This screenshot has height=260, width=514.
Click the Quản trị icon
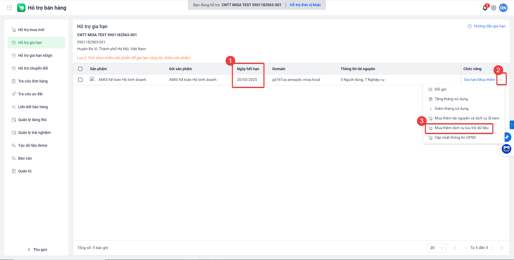(x=14, y=171)
